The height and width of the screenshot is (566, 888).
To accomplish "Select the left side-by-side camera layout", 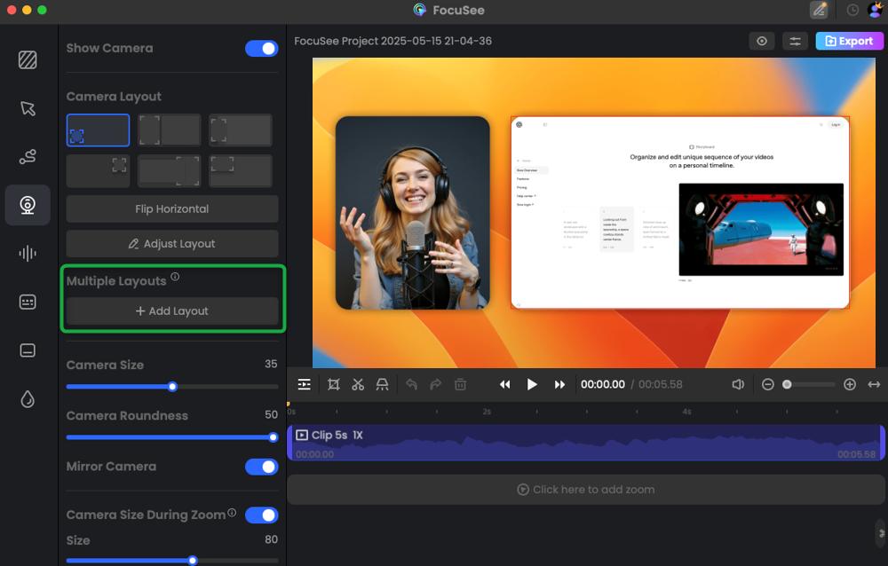I will pyautogui.click(x=169, y=130).
